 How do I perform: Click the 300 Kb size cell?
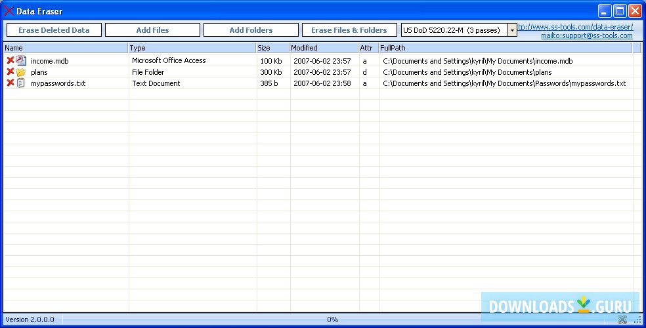click(271, 72)
